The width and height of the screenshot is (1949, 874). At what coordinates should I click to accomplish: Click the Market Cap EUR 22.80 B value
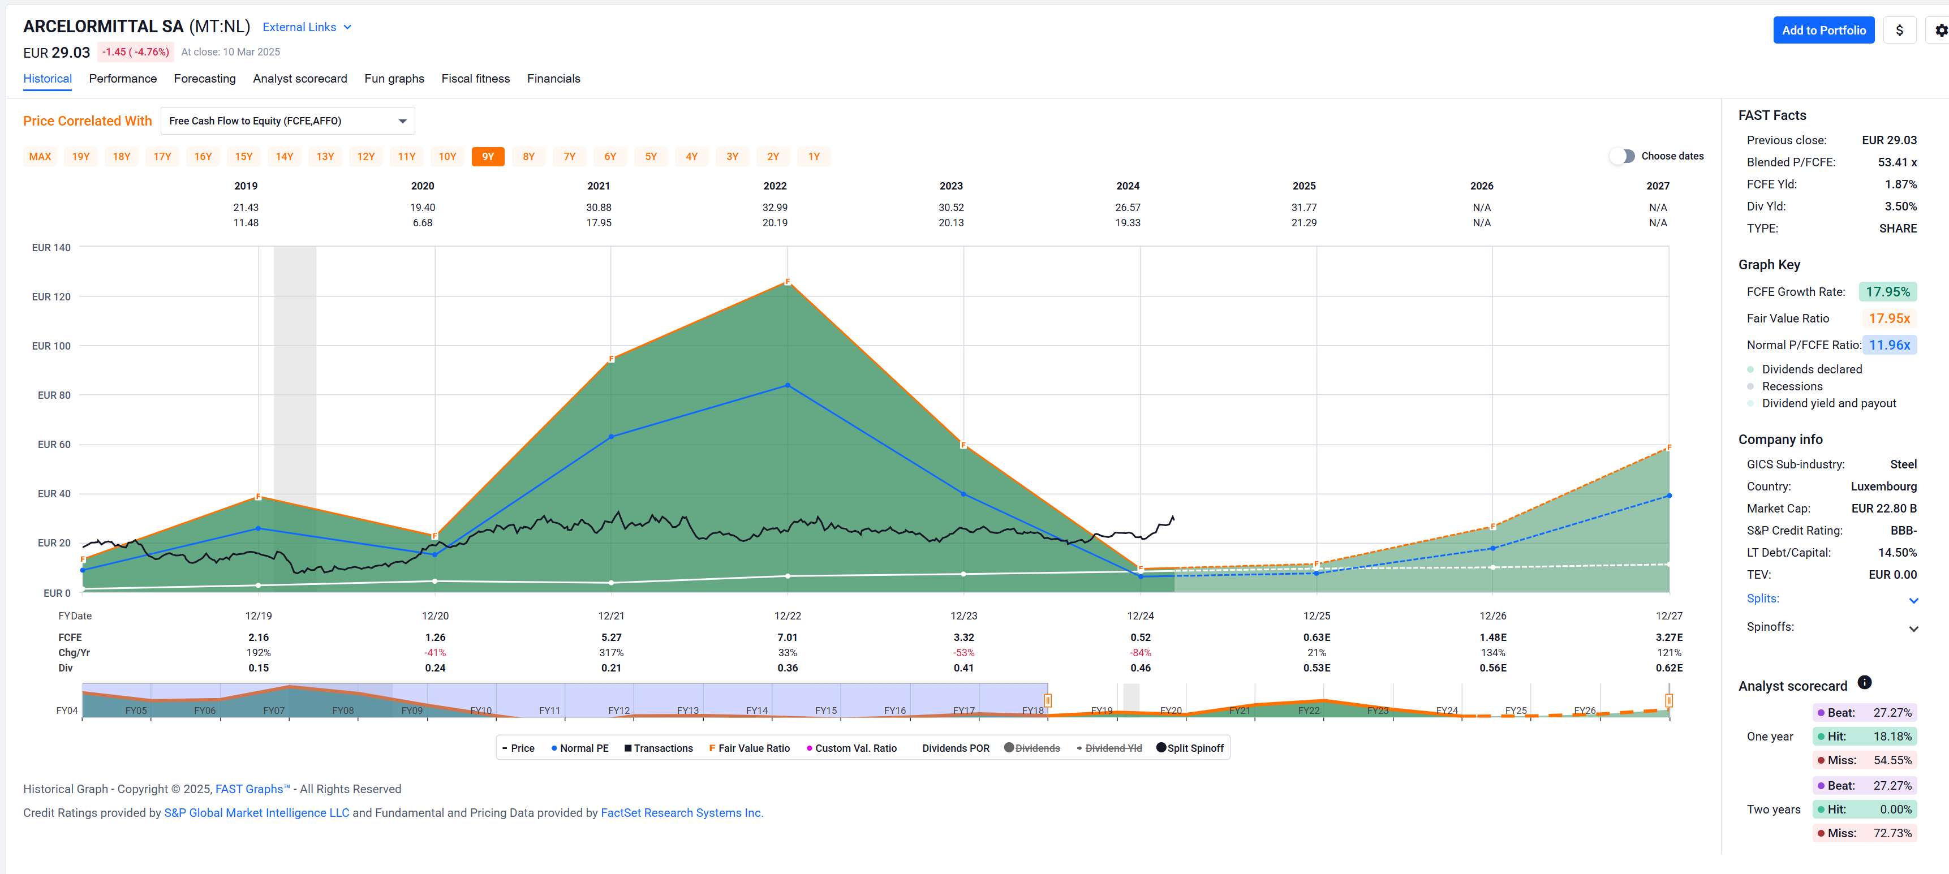pos(1884,509)
